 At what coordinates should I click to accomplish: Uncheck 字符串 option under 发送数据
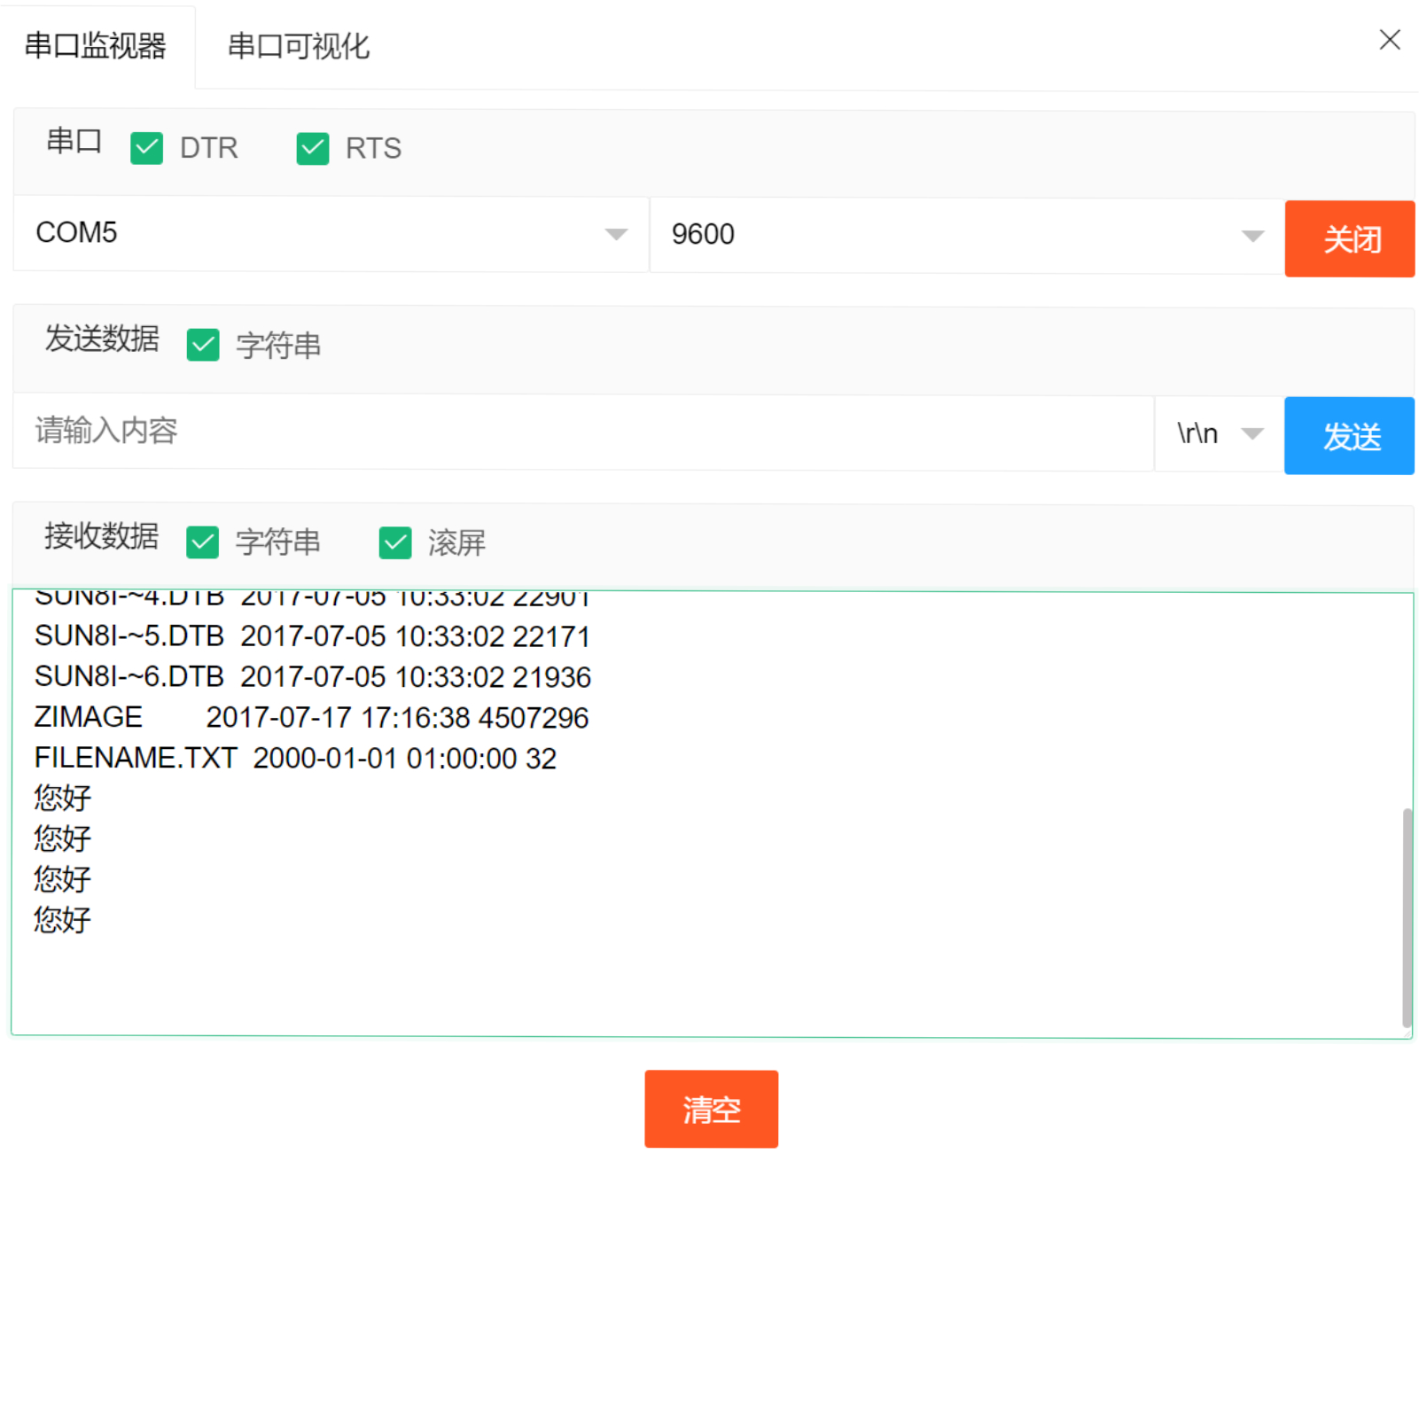pos(203,345)
